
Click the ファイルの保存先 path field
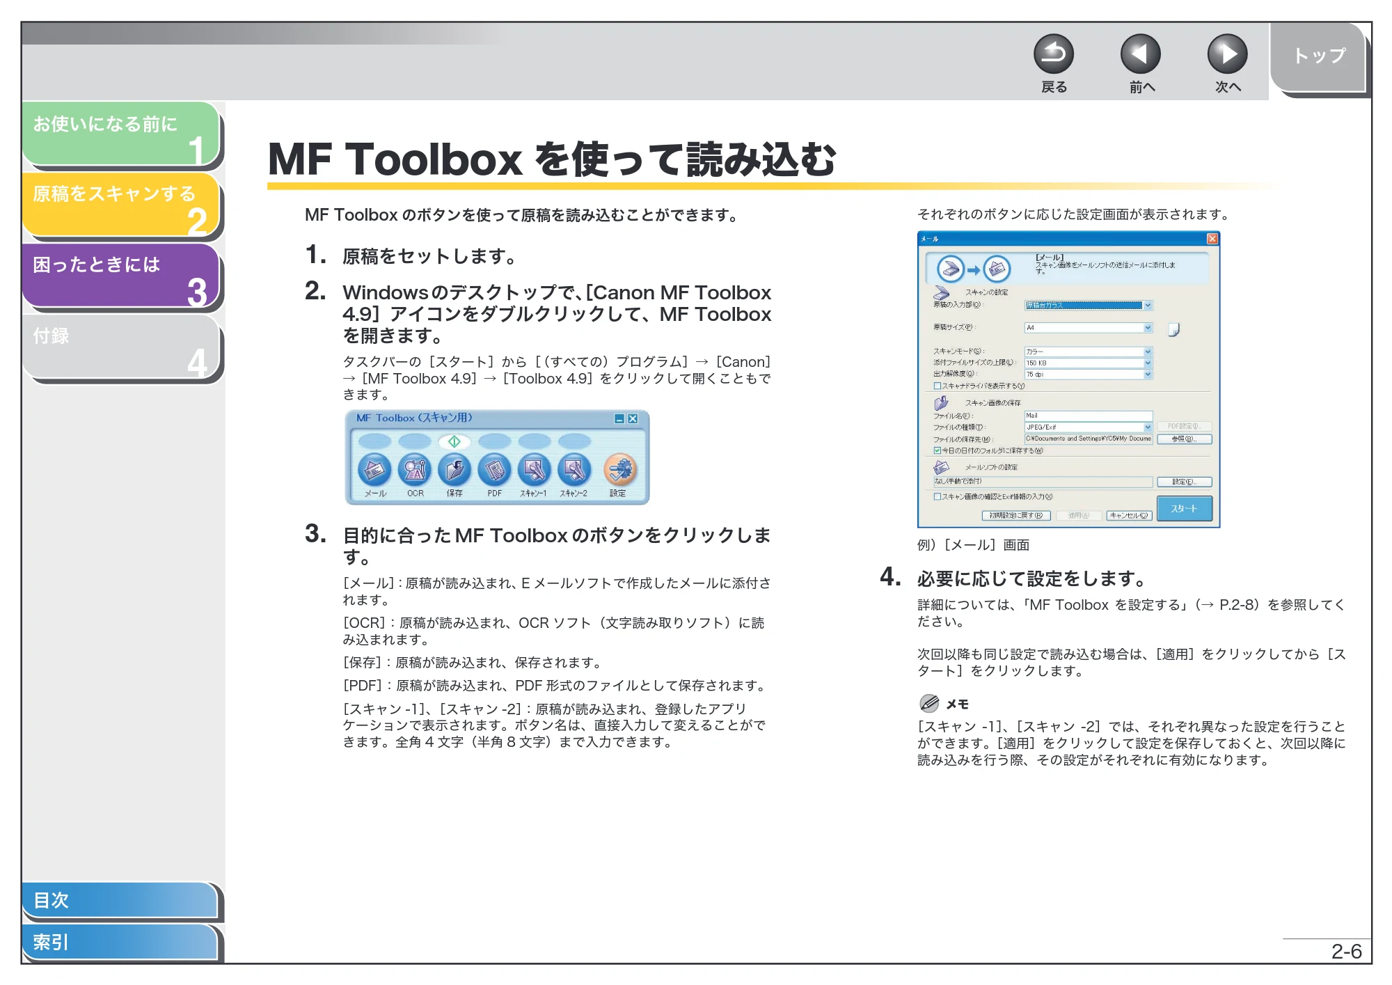(1089, 439)
